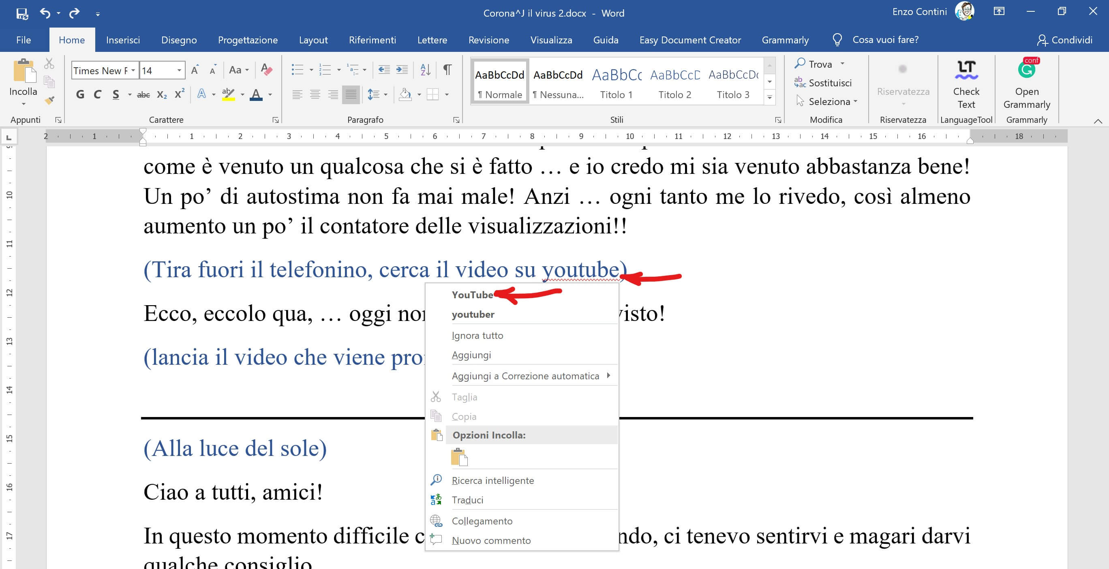The image size is (1109, 569).
Task: Click the Save icon in title bar
Action: coord(22,13)
